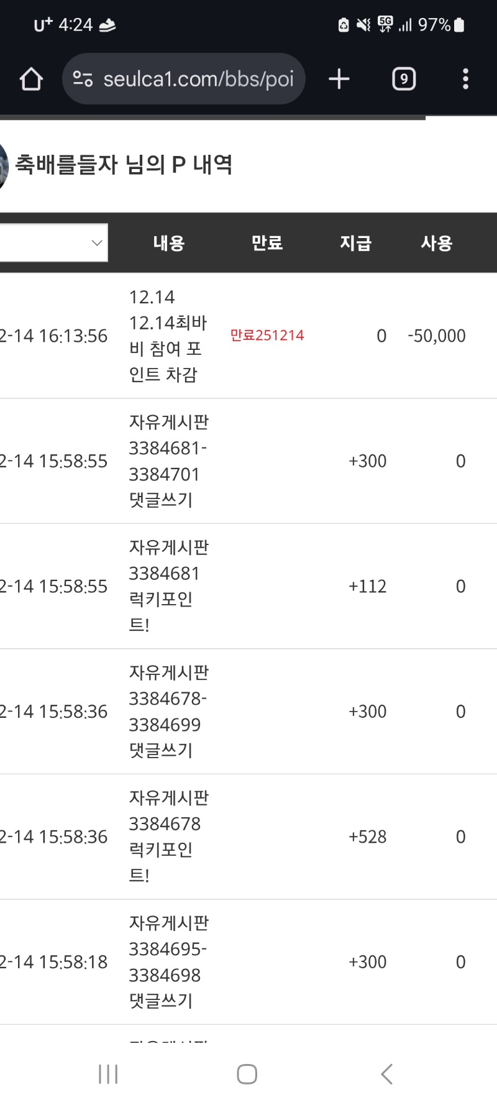The height and width of the screenshot is (1105, 497).
Task: Tap the 사용 column header
Action: coord(437,243)
